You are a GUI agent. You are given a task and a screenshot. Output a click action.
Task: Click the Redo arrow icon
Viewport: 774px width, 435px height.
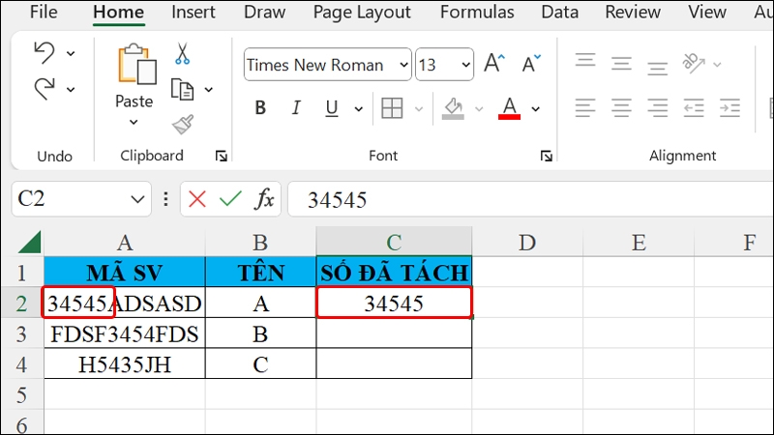(45, 89)
